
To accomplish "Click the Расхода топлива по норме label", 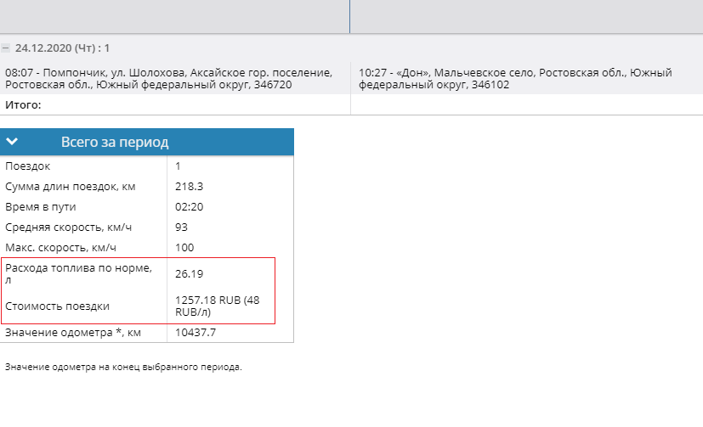I will pyautogui.click(x=78, y=273).
